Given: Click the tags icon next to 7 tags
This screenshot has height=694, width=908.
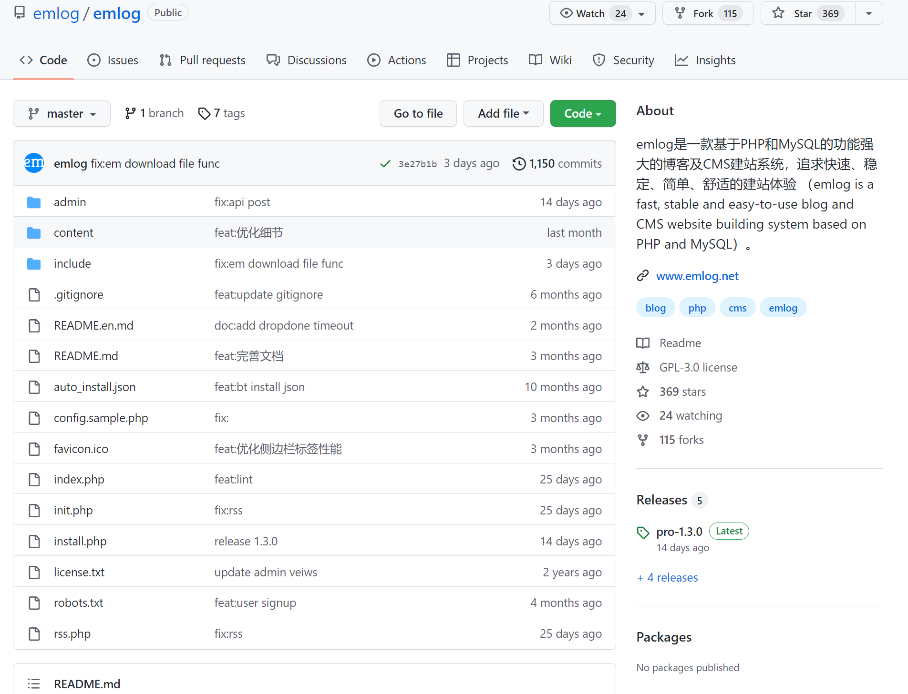Looking at the screenshot, I should tap(204, 113).
